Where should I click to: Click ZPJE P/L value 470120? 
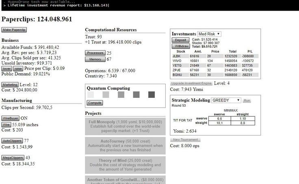(247, 70)
